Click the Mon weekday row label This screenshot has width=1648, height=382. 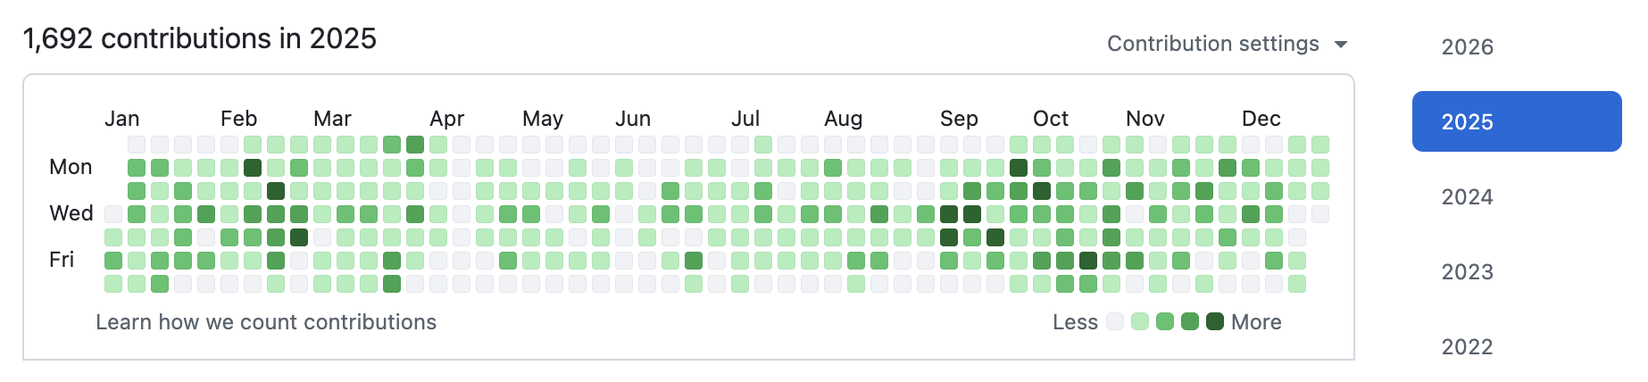pyautogui.click(x=71, y=167)
